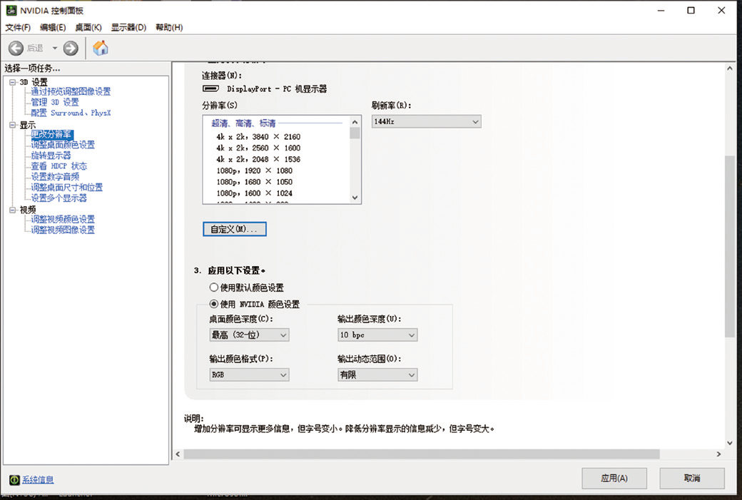Open 输出动态范围 有限 dropdown
Image resolution: width=742 pixels, height=500 pixels.
tap(377, 374)
